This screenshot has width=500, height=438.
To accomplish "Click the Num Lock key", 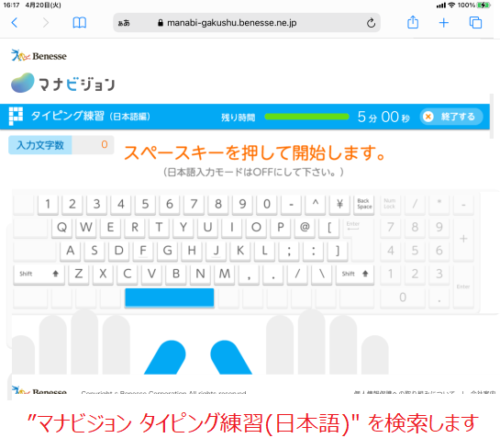I will tap(390, 204).
